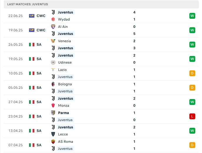The image size is (202, 153).
Task: Click the Lazio club crest
Action: pos(53,70)
